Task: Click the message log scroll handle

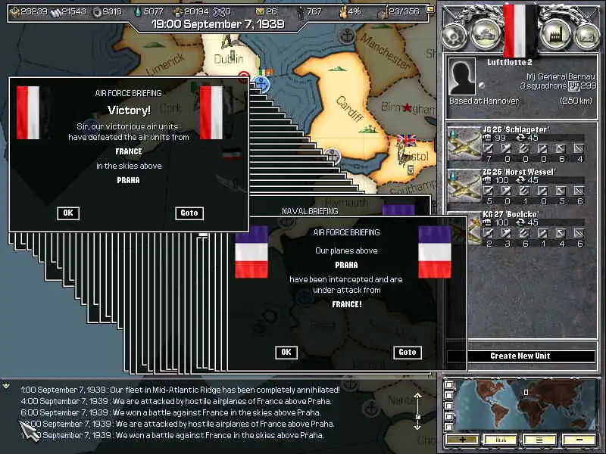Action: [x=418, y=417]
